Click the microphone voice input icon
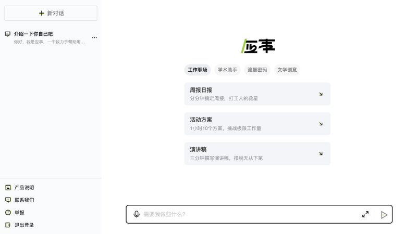This screenshot has width=417, height=234. (x=137, y=214)
